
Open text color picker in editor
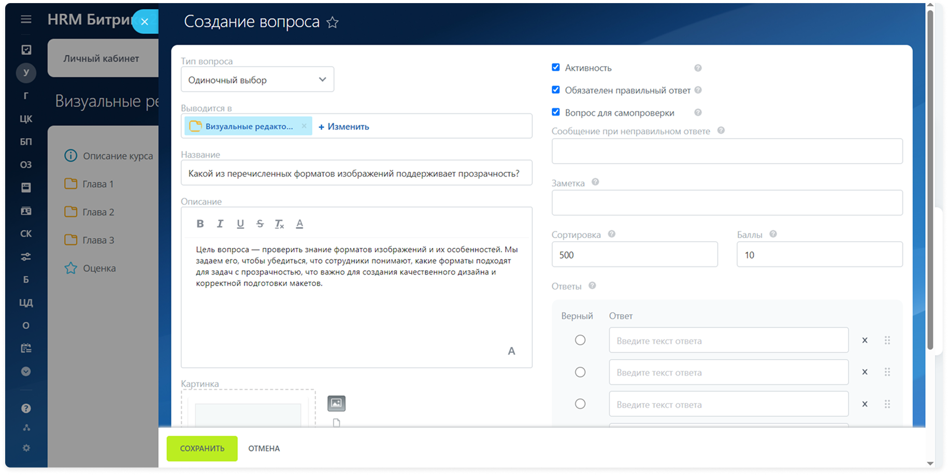pyautogui.click(x=299, y=224)
